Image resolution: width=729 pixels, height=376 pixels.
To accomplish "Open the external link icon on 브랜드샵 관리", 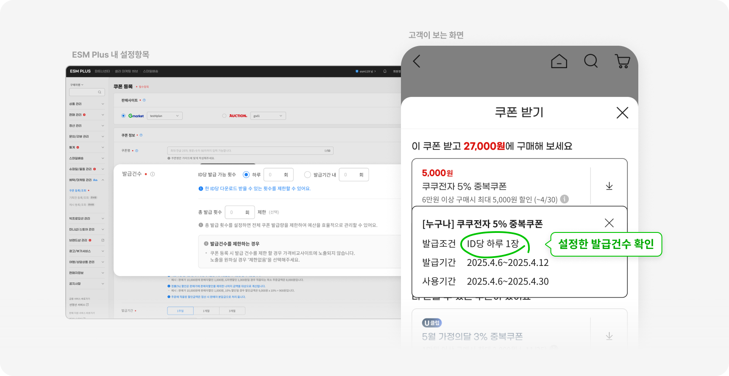I will coord(103,240).
